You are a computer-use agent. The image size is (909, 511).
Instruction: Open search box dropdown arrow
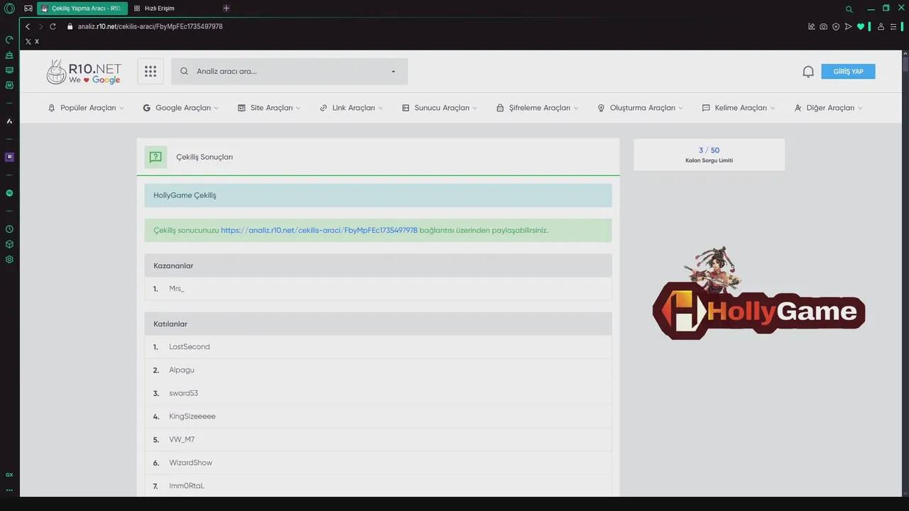393,72
